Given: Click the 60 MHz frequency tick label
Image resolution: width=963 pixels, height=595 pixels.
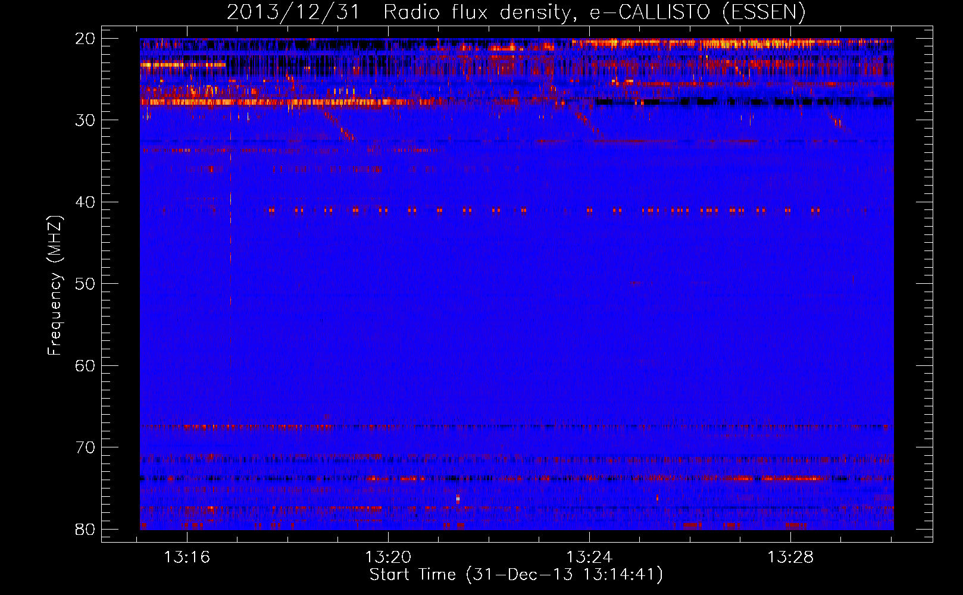Looking at the screenshot, I should [86, 366].
